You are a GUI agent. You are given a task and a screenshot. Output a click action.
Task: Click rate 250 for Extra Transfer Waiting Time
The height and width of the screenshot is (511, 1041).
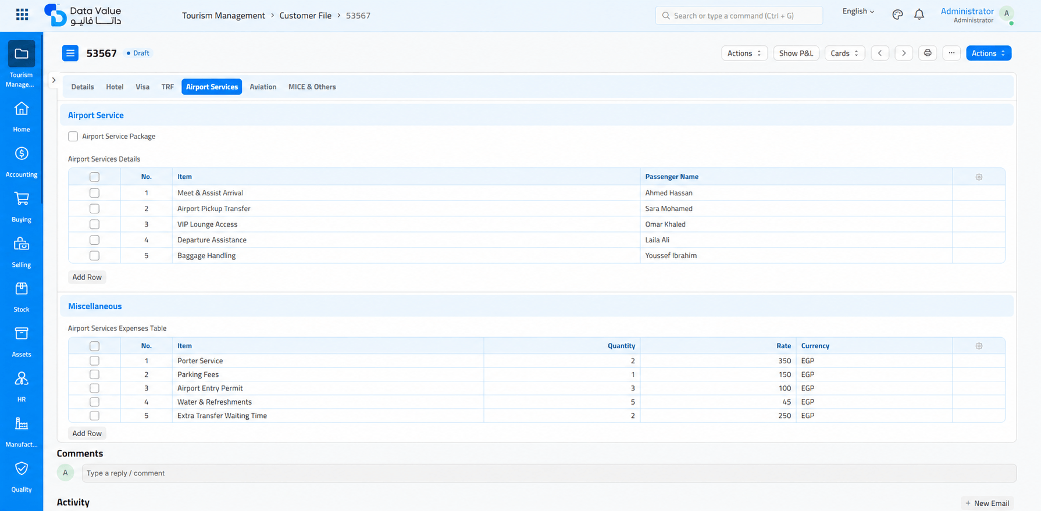pyautogui.click(x=718, y=416)
